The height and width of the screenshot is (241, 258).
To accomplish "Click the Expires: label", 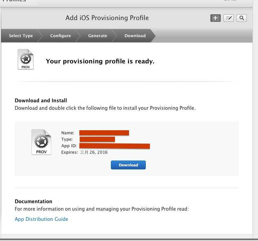I will (x=69, y=152).
